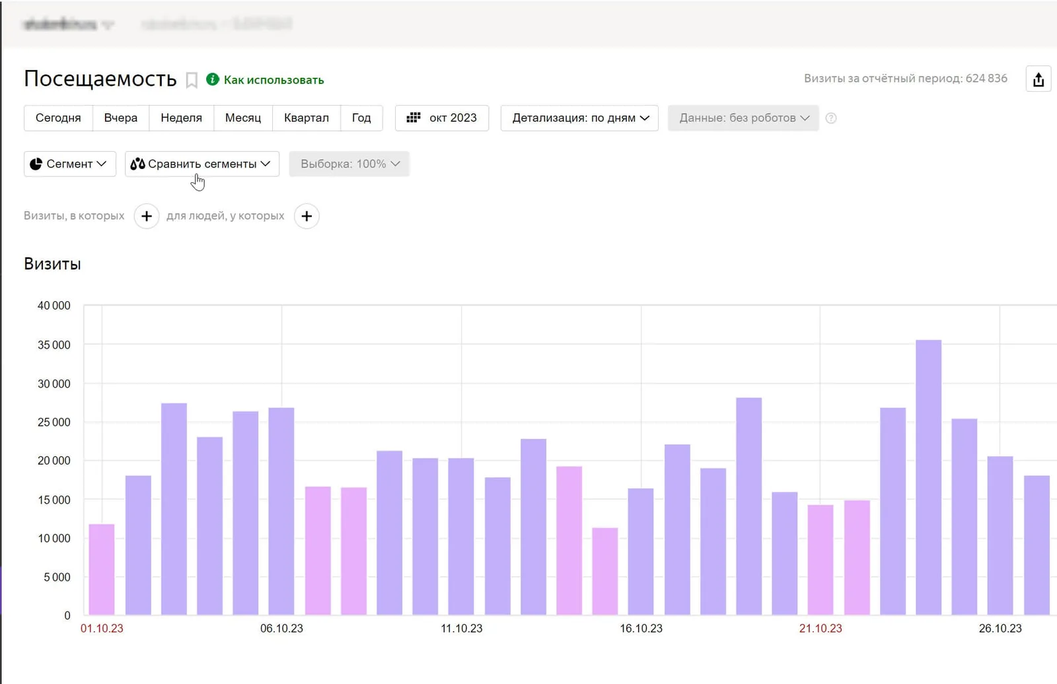
Task: Select the Месяц period tab
Action: tap(243, 118)
